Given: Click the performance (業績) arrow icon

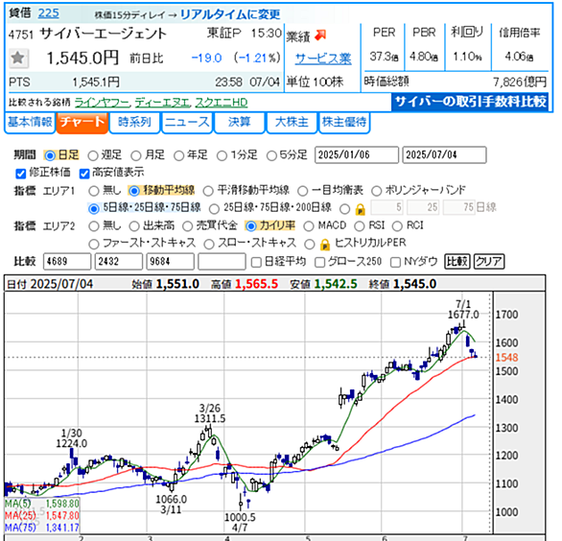Looking at the screenshot, I should [x=320, y=35].
